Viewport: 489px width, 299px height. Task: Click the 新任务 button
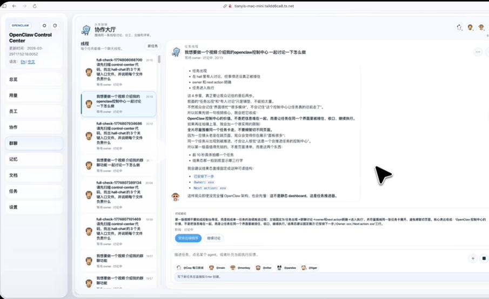tap(152, 46)
